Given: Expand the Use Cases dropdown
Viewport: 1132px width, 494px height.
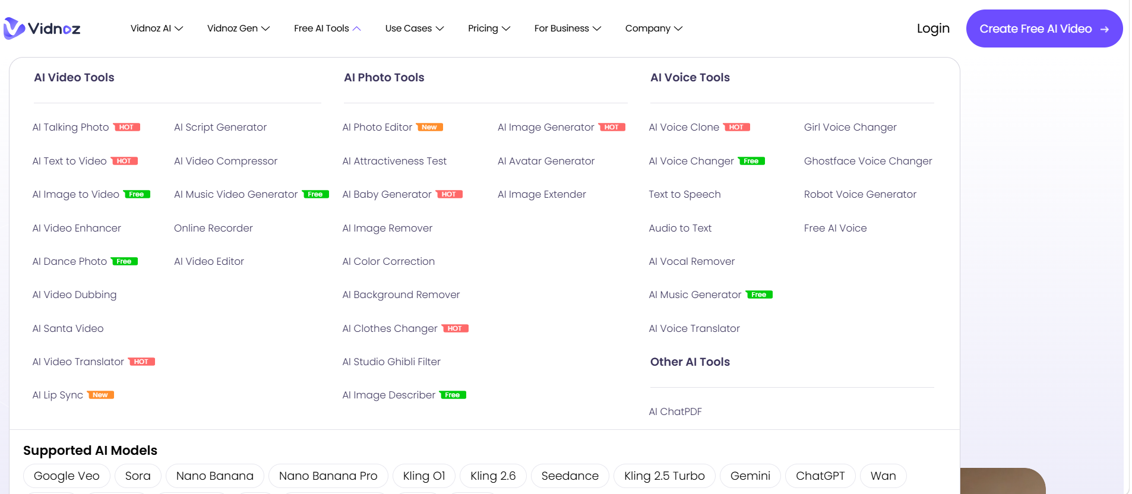Looking at the screenshot, I should tap(415, 28).
